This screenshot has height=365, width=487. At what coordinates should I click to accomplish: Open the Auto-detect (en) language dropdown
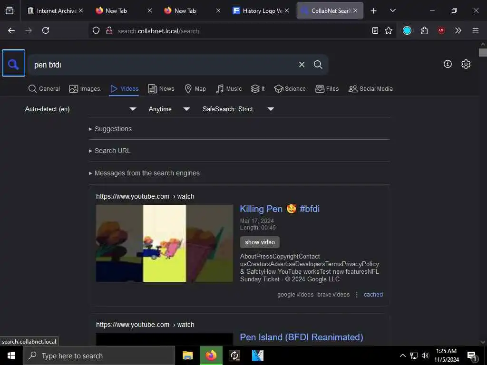click(x=80, y=109)
